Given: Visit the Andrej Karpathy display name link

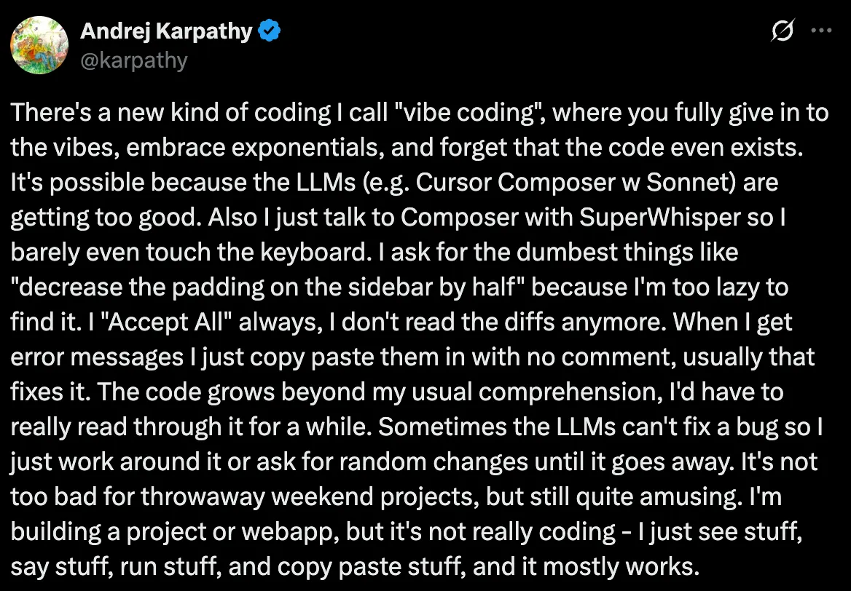Looking at the screenshot, I should point(166,31).
